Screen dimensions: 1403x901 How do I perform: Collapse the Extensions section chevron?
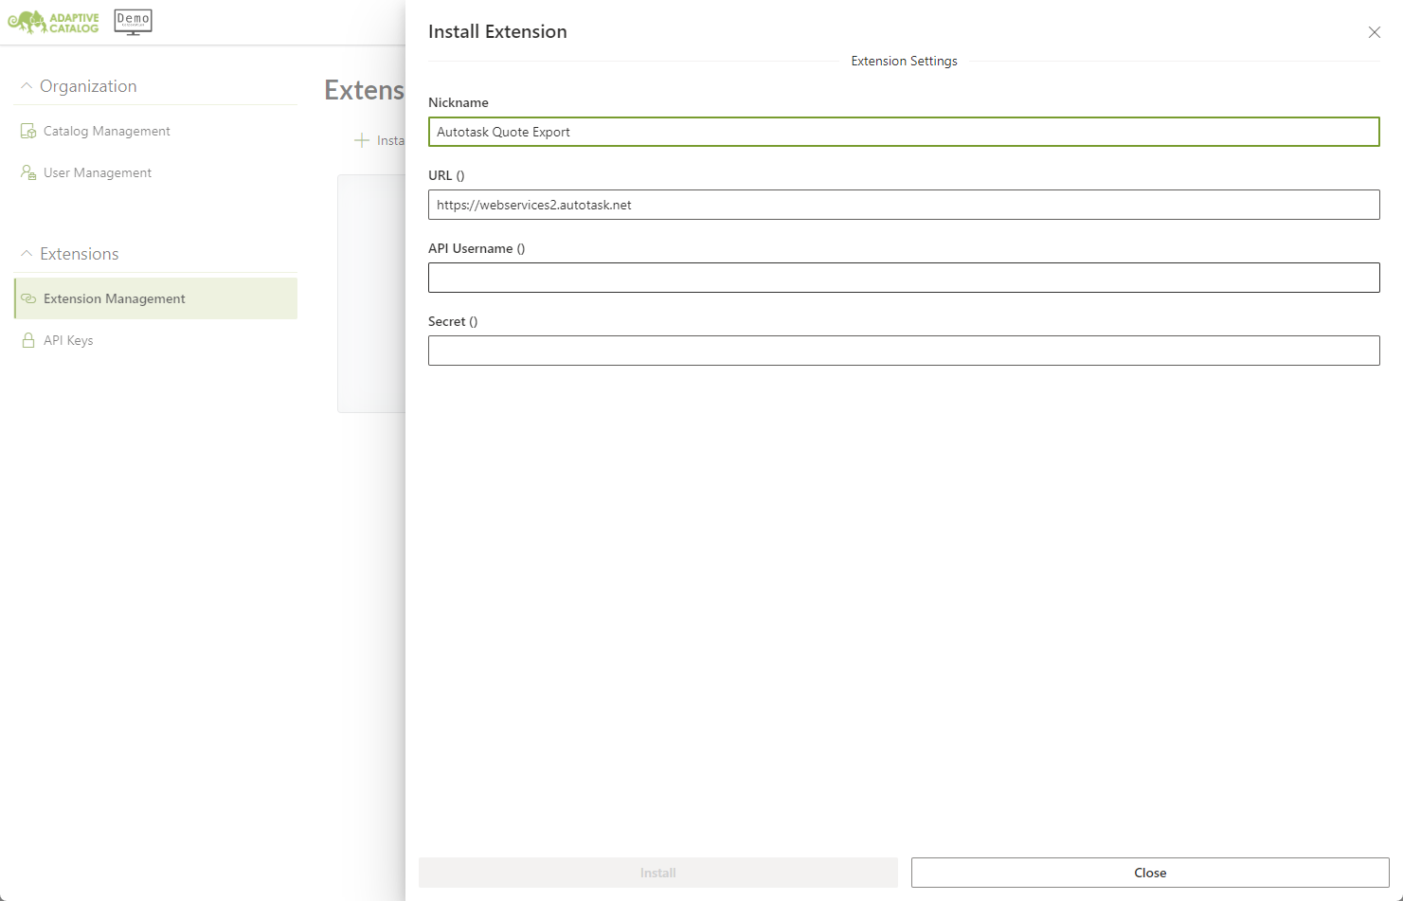27,253
